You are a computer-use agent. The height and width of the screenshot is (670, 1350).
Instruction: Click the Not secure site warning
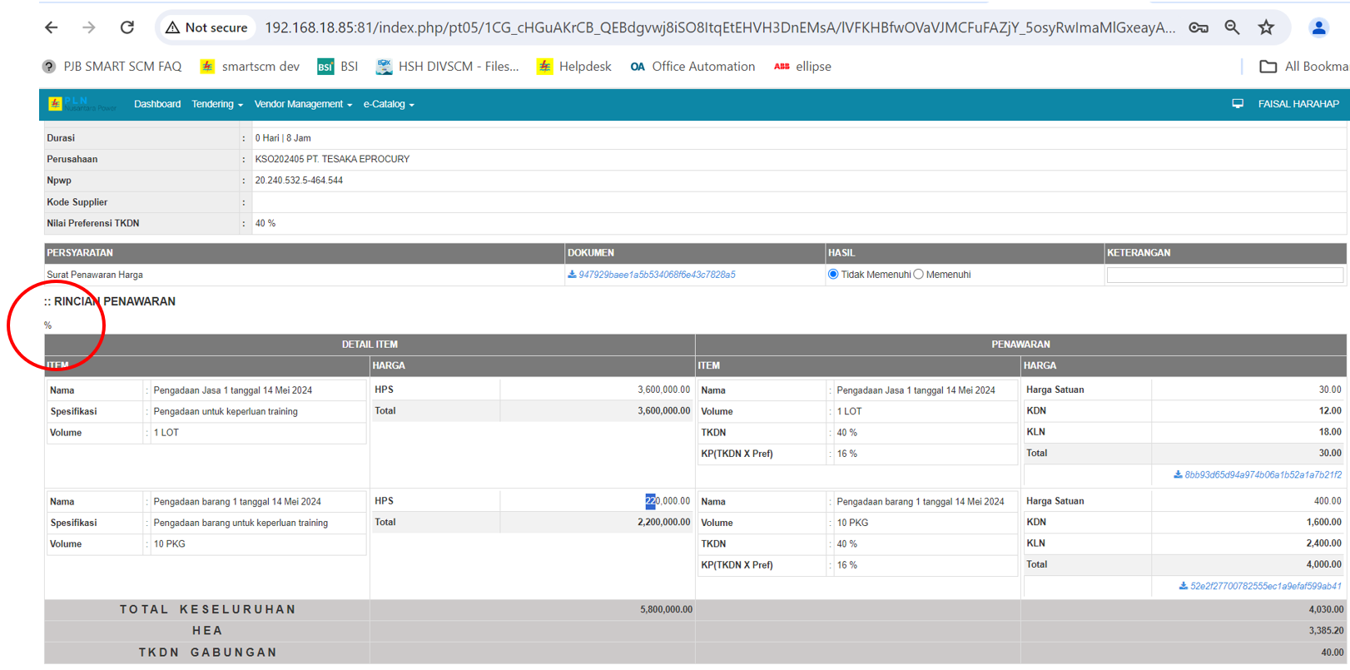206,27
